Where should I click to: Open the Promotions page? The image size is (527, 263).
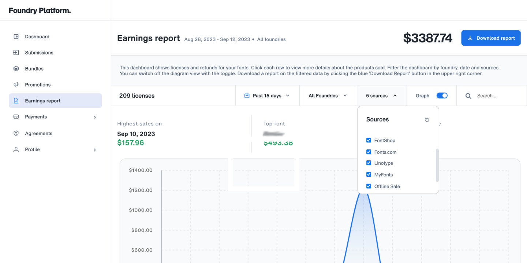pyautogui.click(x=55, y=85)
